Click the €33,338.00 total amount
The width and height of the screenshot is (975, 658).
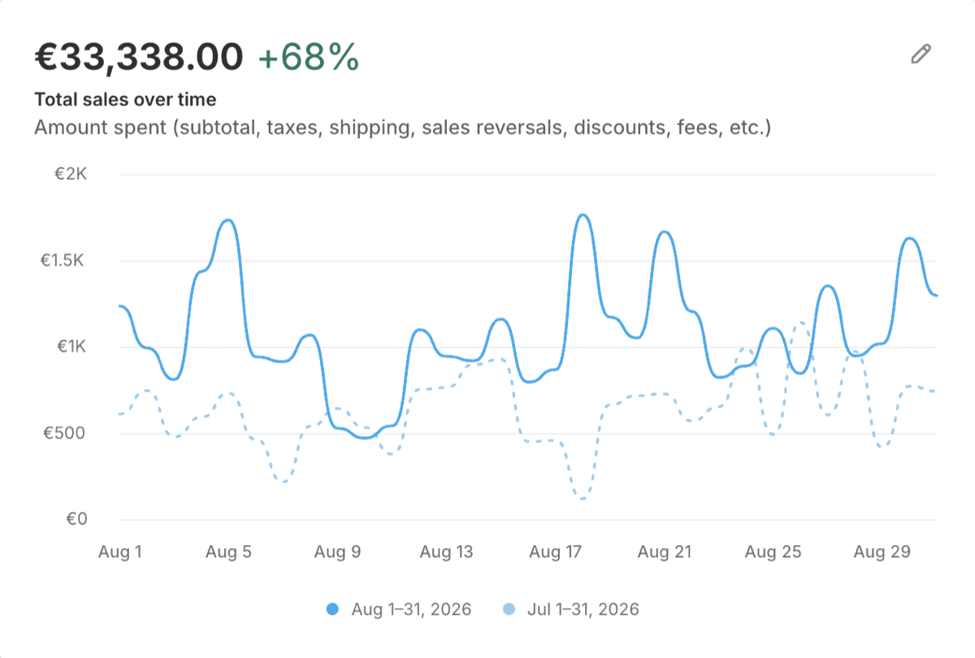(139, 57)
